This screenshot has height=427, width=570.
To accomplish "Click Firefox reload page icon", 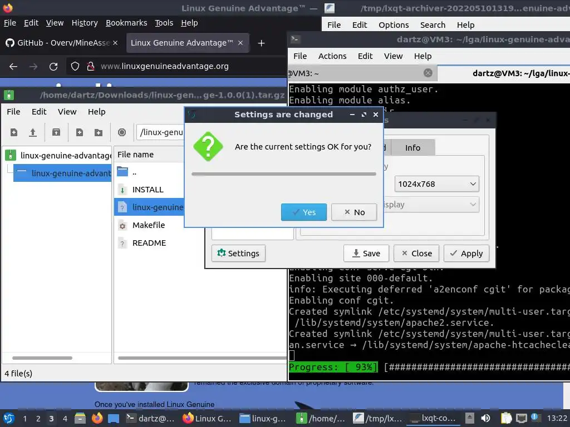I will click(53, 67).
